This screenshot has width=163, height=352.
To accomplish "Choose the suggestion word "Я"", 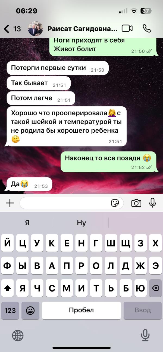I will [27, 223].
